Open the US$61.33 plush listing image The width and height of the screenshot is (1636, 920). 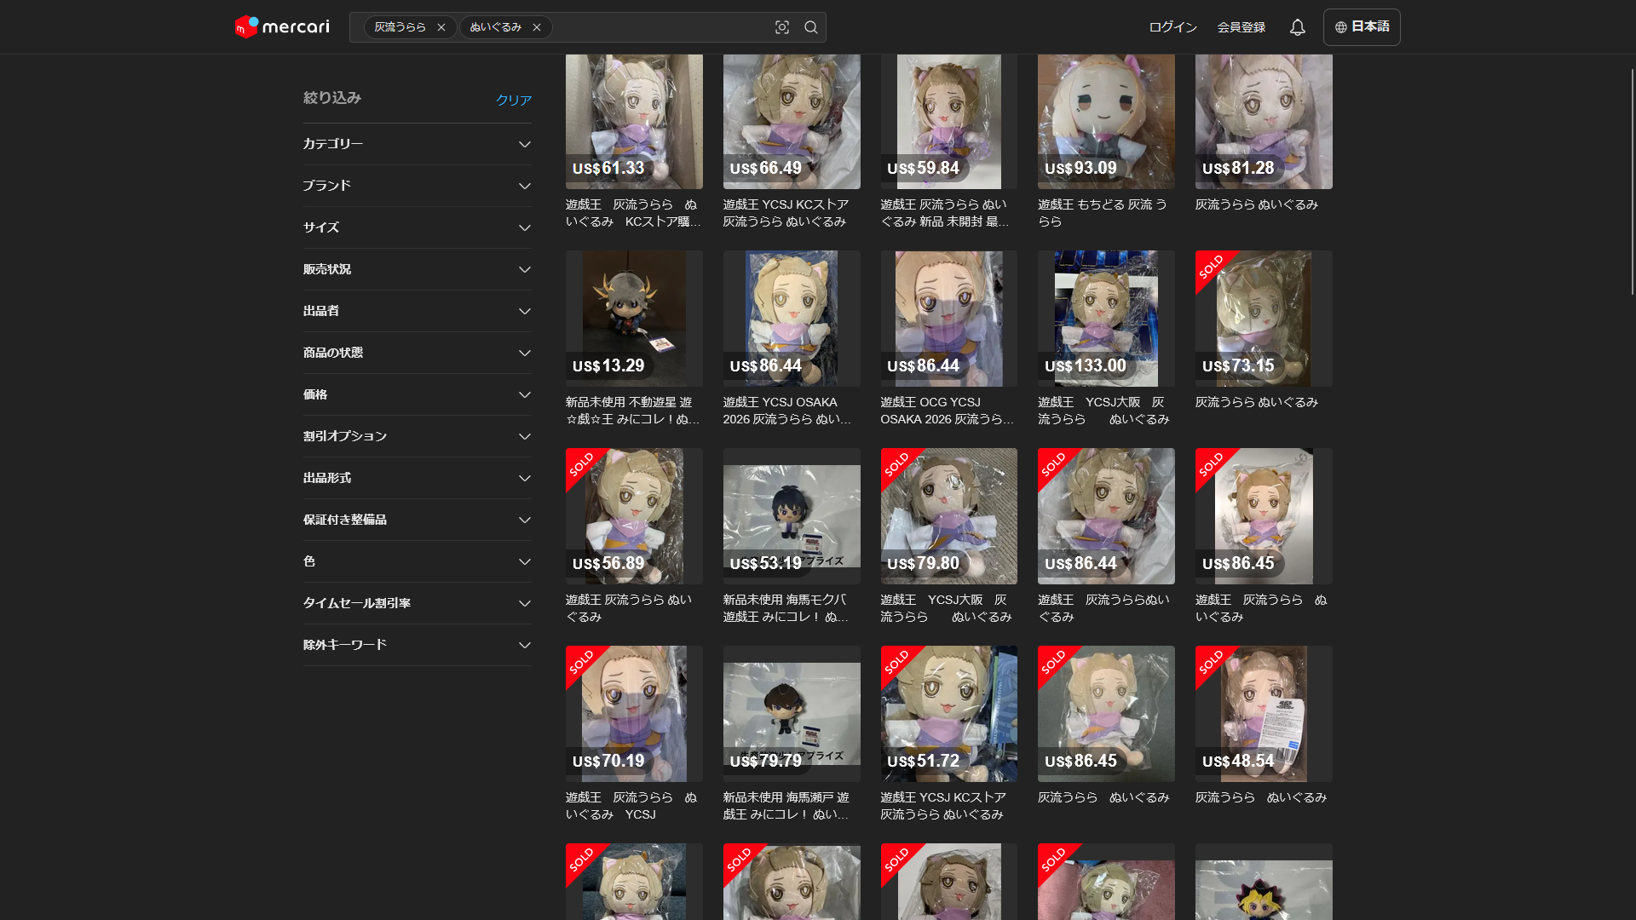coord(634,122)
